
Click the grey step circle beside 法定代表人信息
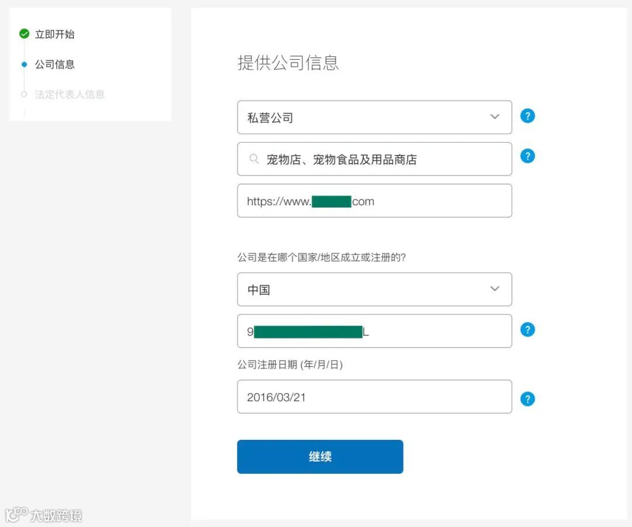(x=24, y=94)
